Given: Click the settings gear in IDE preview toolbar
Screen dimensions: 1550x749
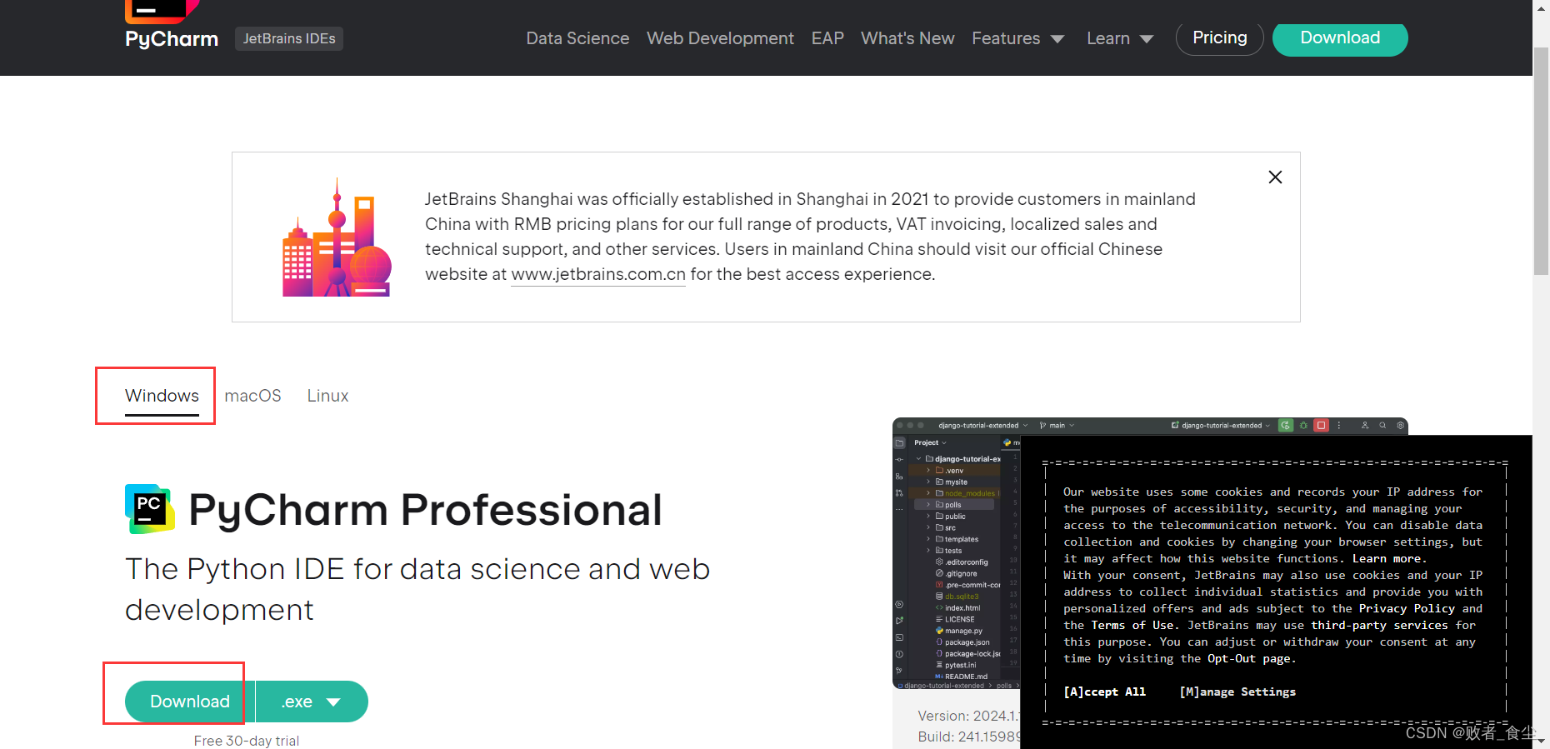Looking at the screenshot, I should (1401, 426).
